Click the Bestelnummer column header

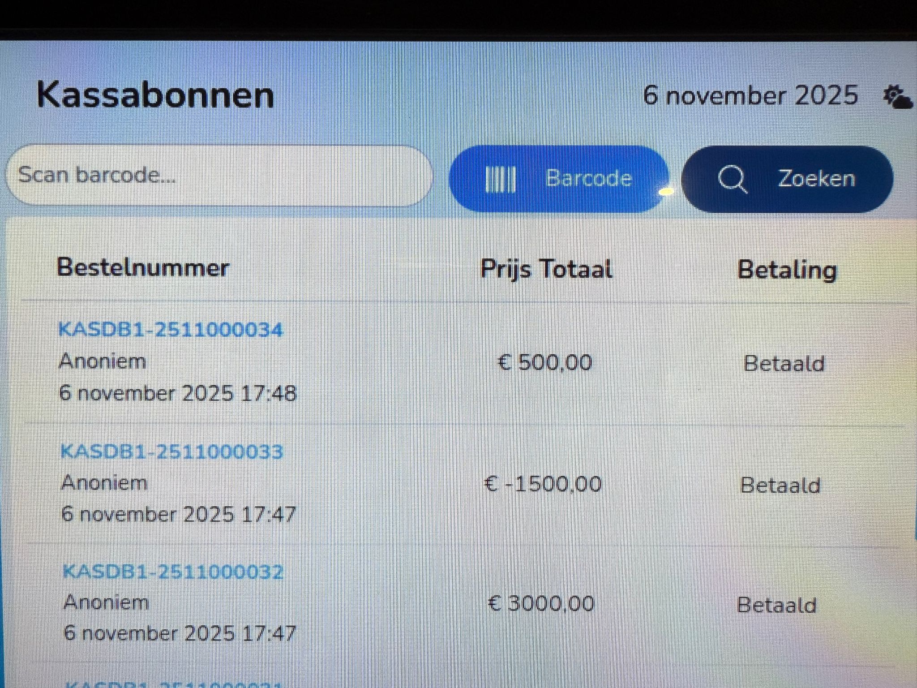tap(143, 268)
